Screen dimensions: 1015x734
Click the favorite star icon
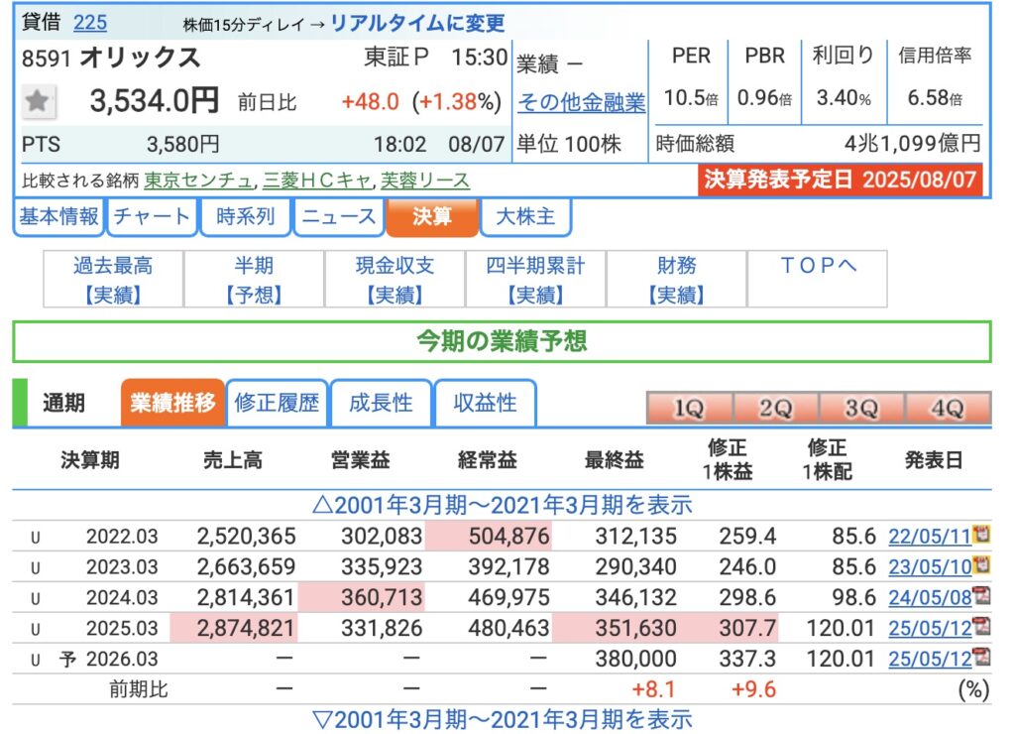(38, 101)
